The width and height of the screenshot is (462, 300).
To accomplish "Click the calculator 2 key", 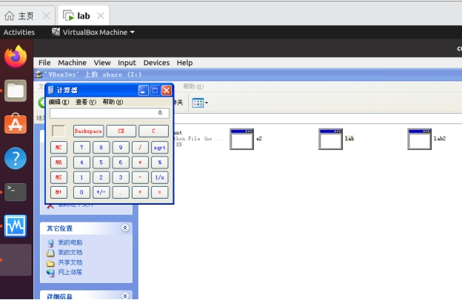I will point(101,177).
